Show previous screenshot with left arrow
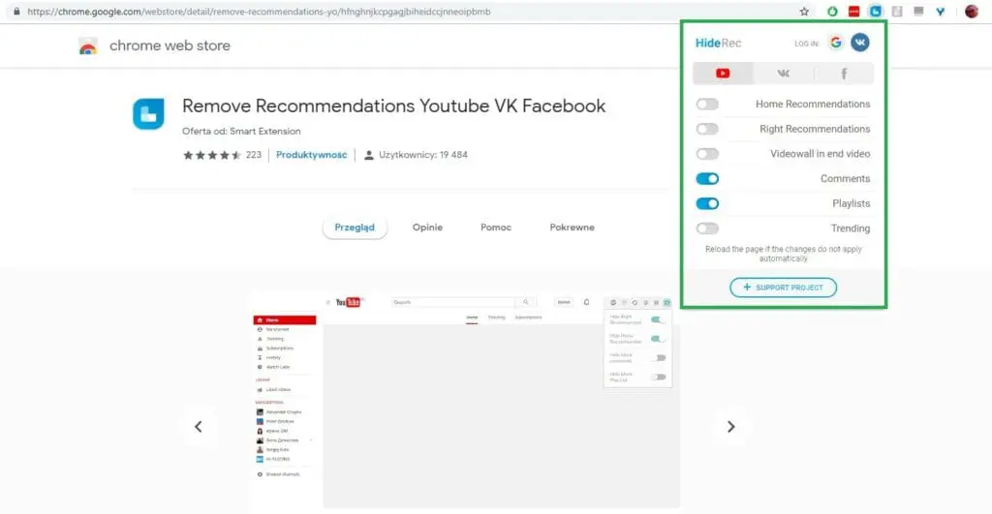Image resolution: width=992 pixels, height=514 pixels. 199,427
